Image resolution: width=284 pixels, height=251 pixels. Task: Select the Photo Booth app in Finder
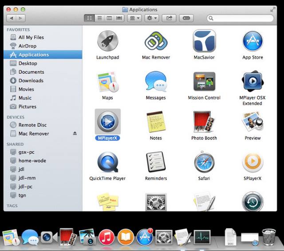point(204,122)
